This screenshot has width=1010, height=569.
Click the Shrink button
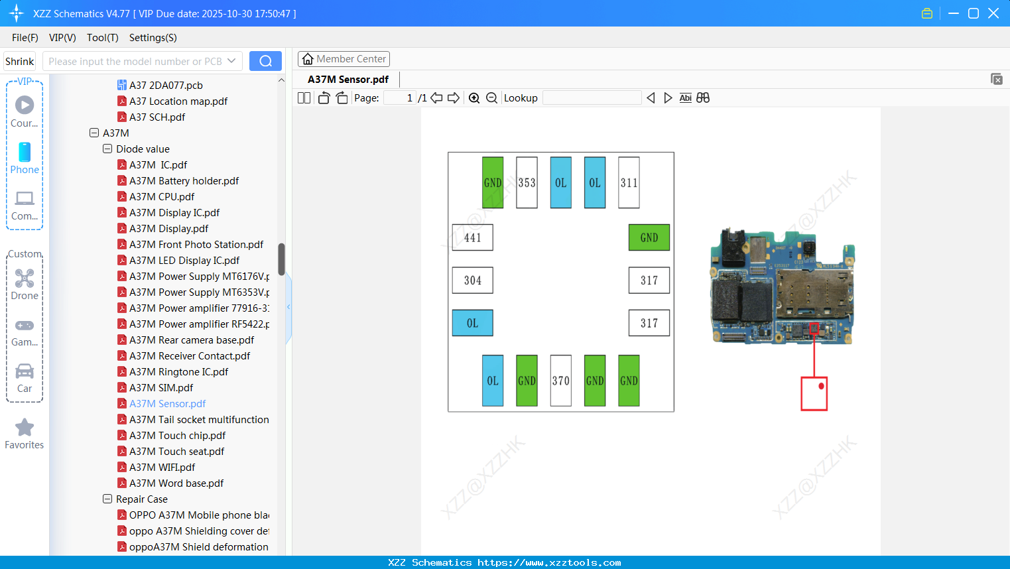[20, 61]
